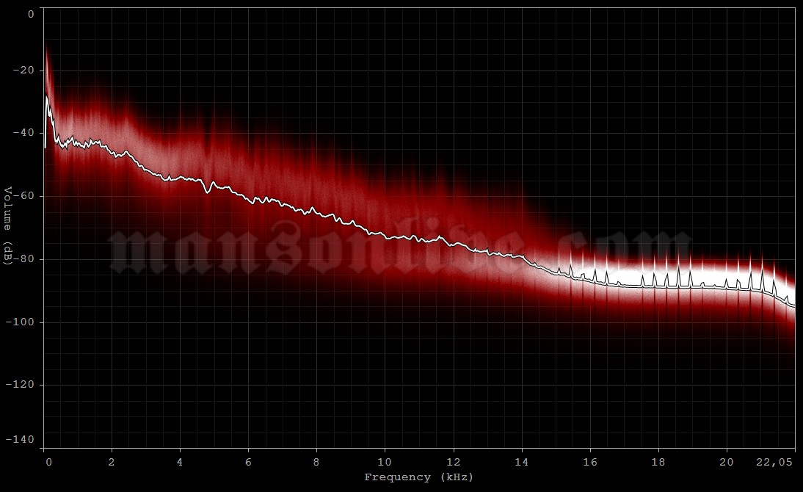The width and height of the screenshot is (803, 492).
Task: Select the 0 kHz frequency label
Action: [49, 461]
